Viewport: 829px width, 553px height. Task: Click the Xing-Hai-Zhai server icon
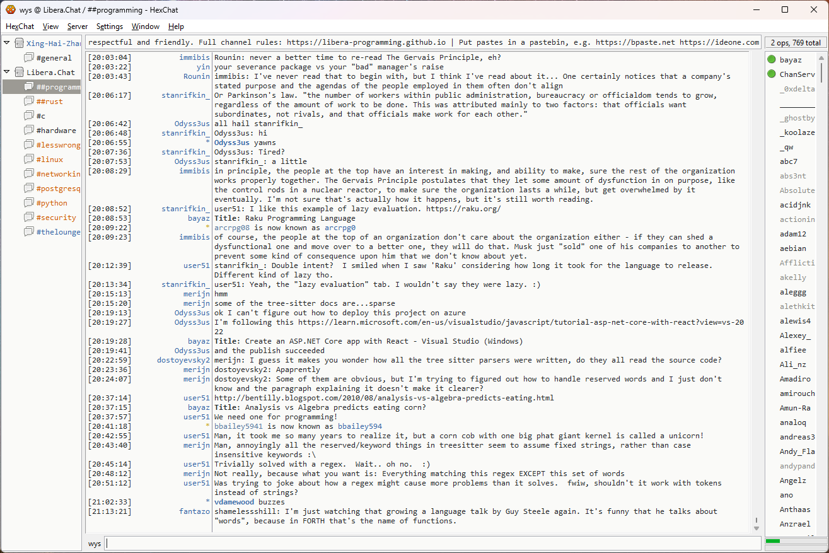pyautogui.click(x=19, y=44)
